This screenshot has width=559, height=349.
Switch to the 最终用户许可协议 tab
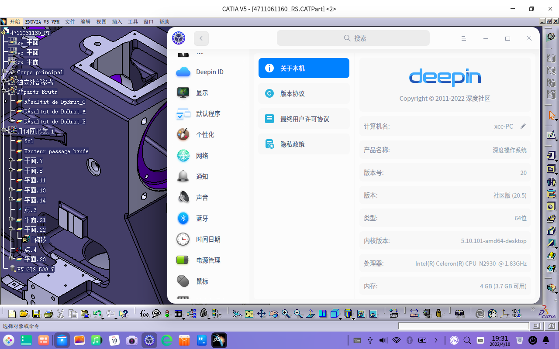[x=304, y=118]
